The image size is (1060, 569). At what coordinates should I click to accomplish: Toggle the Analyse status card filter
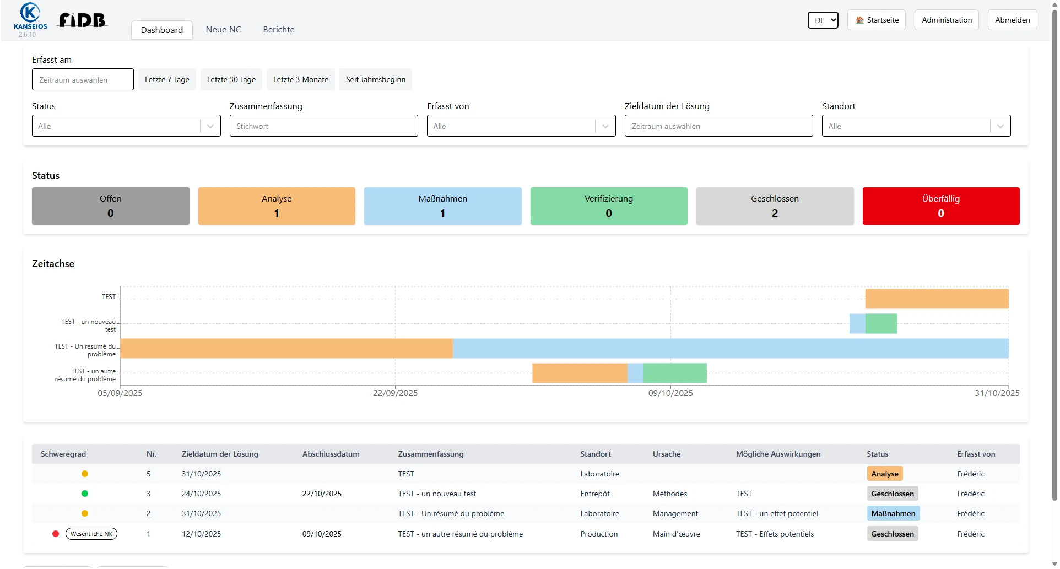(276, 206)
